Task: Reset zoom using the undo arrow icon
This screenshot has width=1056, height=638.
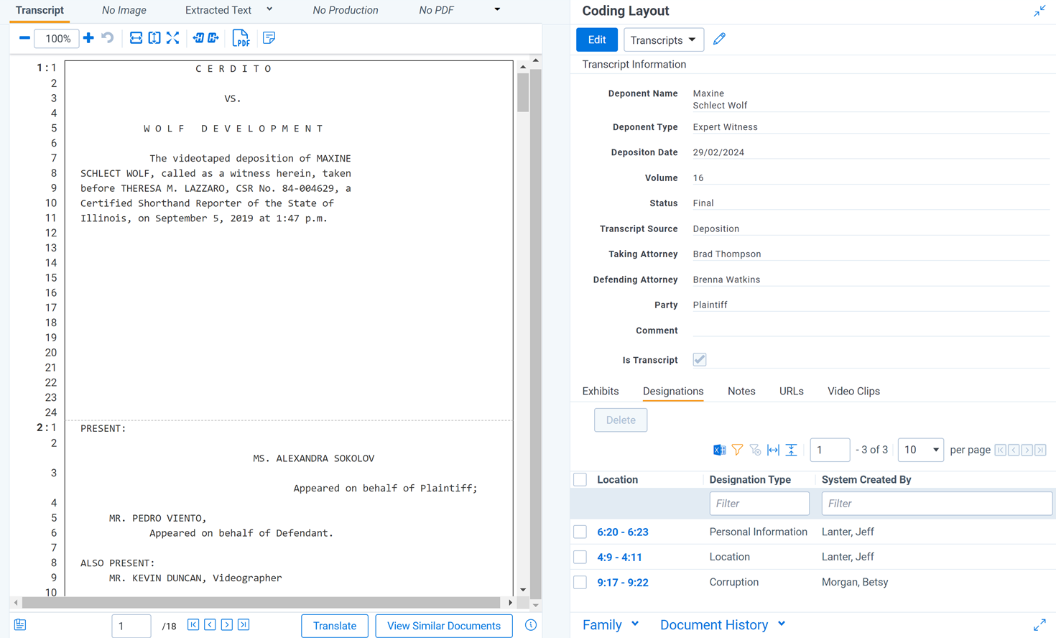Action: tap(108, 38)
